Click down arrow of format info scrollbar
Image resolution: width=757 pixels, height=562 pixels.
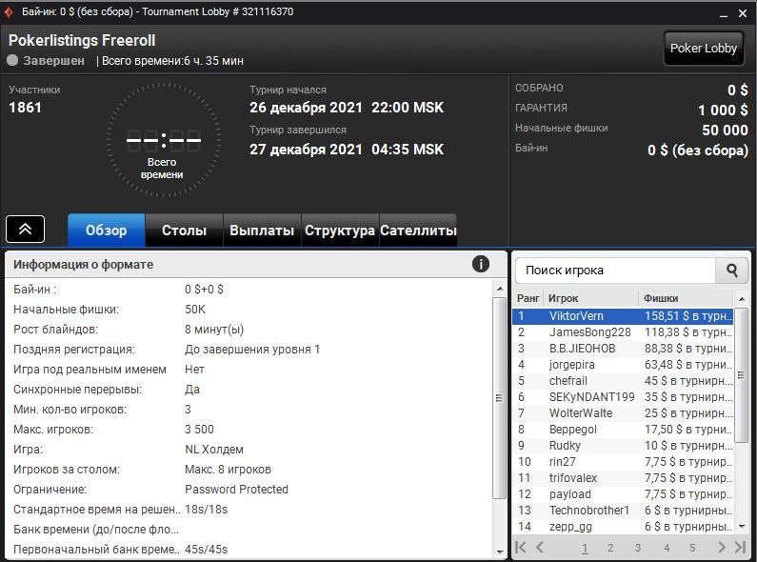499,552
